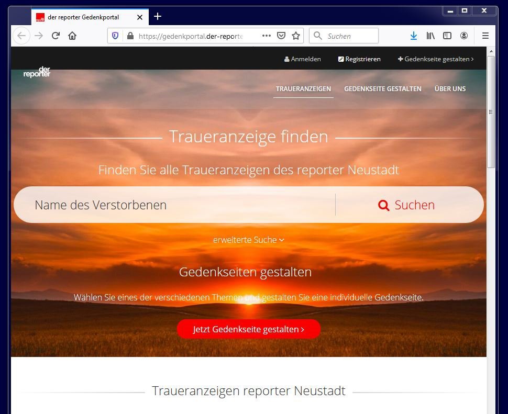Open the Anmelden login link

pos(303,59)
